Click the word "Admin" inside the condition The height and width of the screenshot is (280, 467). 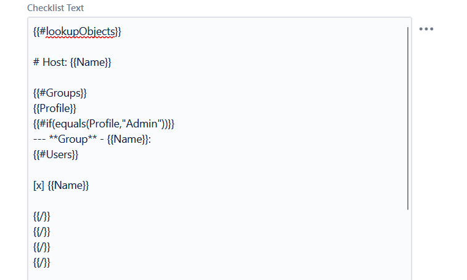point(142,124)
